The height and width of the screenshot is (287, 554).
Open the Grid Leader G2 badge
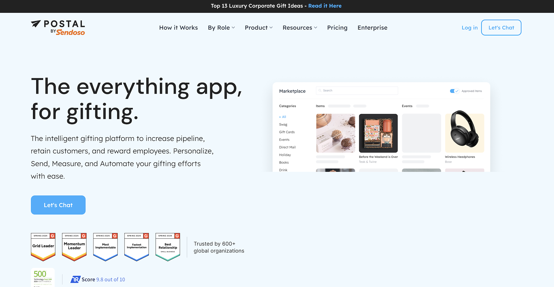[43, 247]
